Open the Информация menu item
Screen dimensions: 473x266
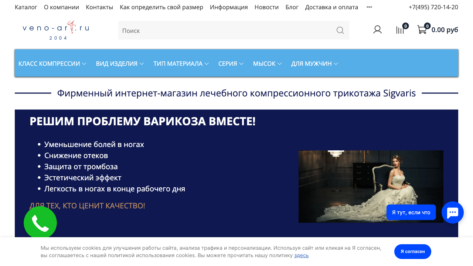pos(229,7)
